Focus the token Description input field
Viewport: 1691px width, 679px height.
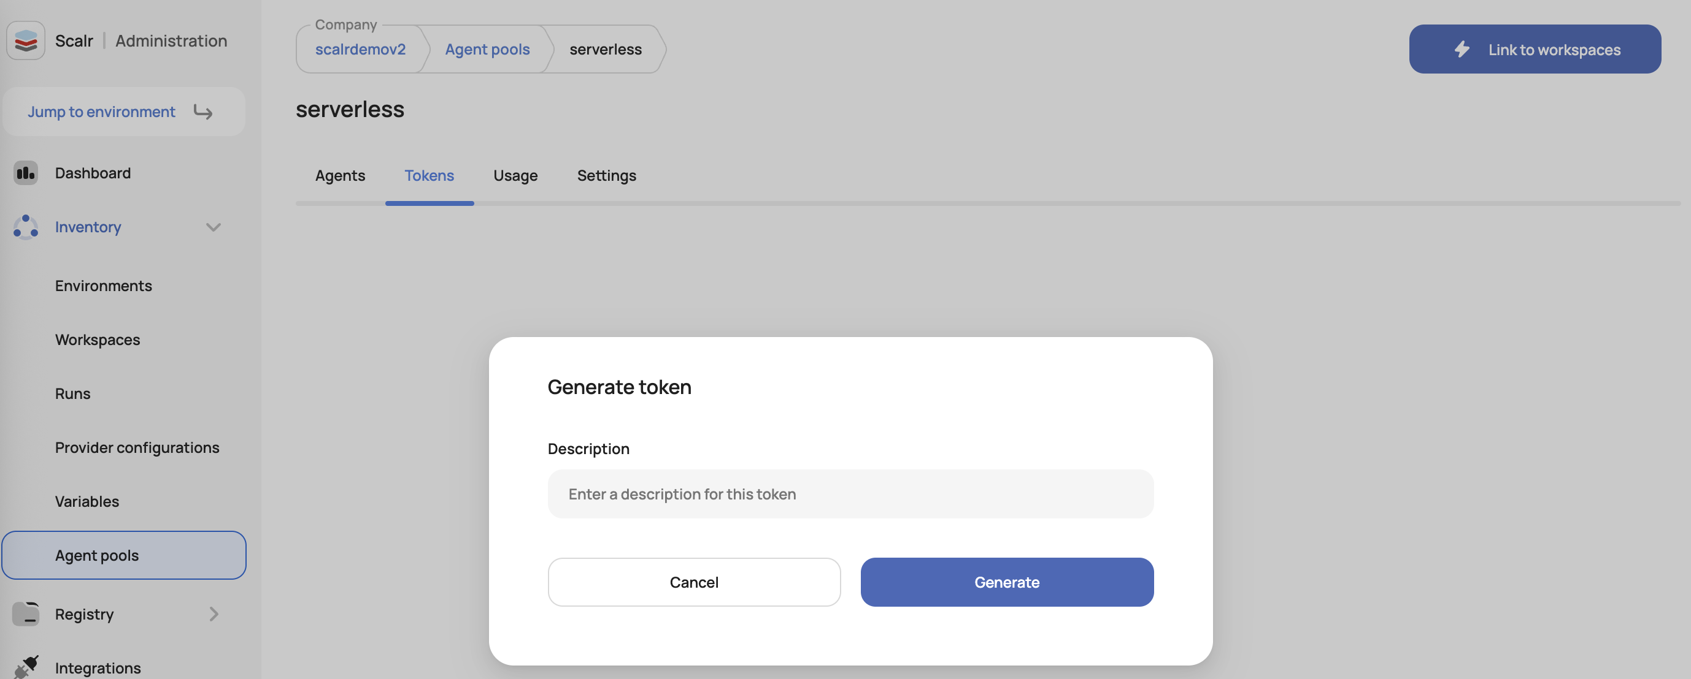[850, 493]
